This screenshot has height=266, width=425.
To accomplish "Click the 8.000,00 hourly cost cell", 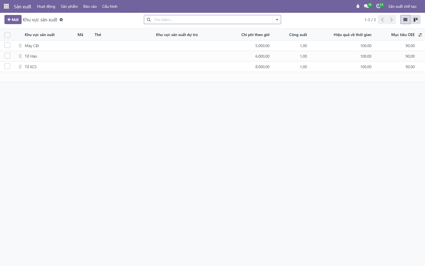I will (x=262, y=67).
